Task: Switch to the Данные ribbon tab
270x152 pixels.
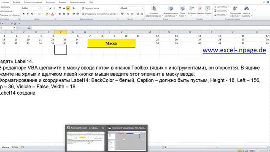Action: tap(62, 2)
